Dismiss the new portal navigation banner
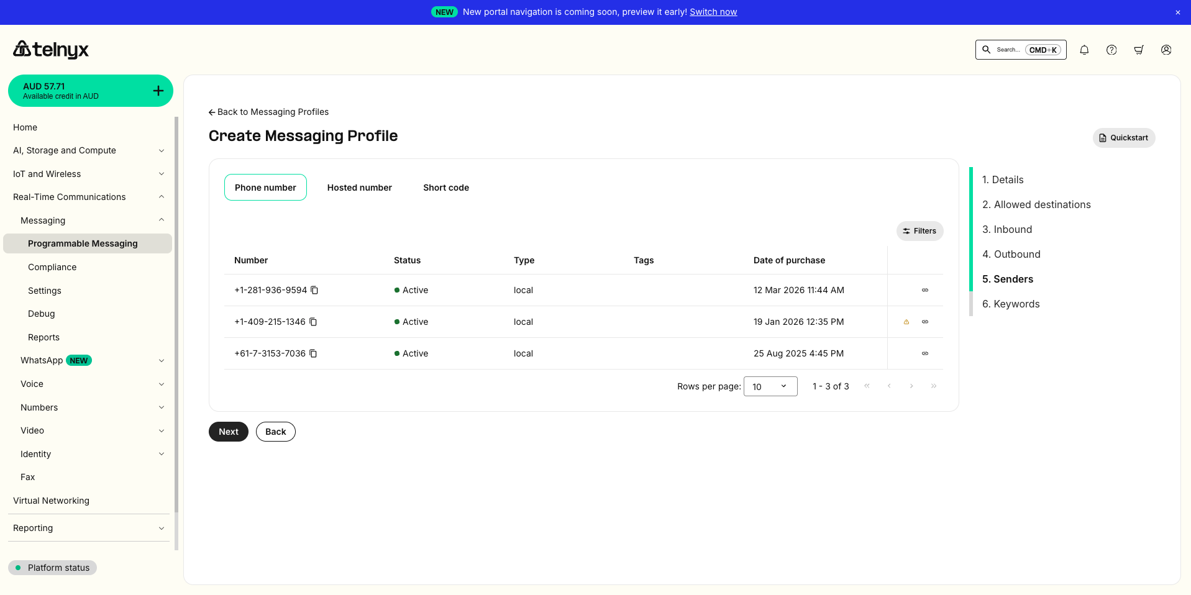Image resolution: width=1191 pixels, height=595 pixels. (1178, 12)
